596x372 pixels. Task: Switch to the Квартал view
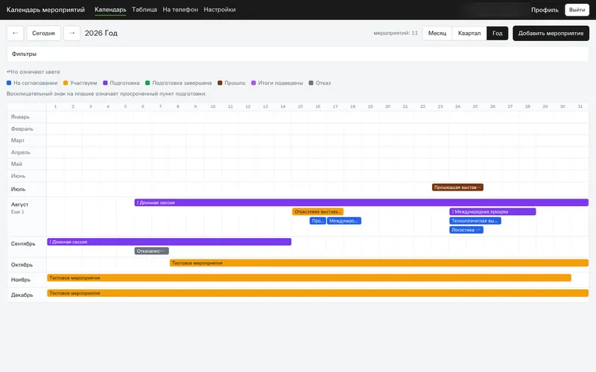[469, 33]
